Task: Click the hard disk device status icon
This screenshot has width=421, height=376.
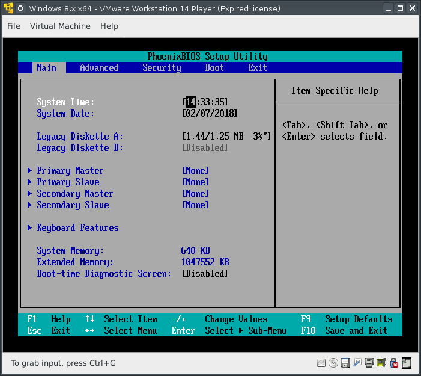Action: point(321,363)
